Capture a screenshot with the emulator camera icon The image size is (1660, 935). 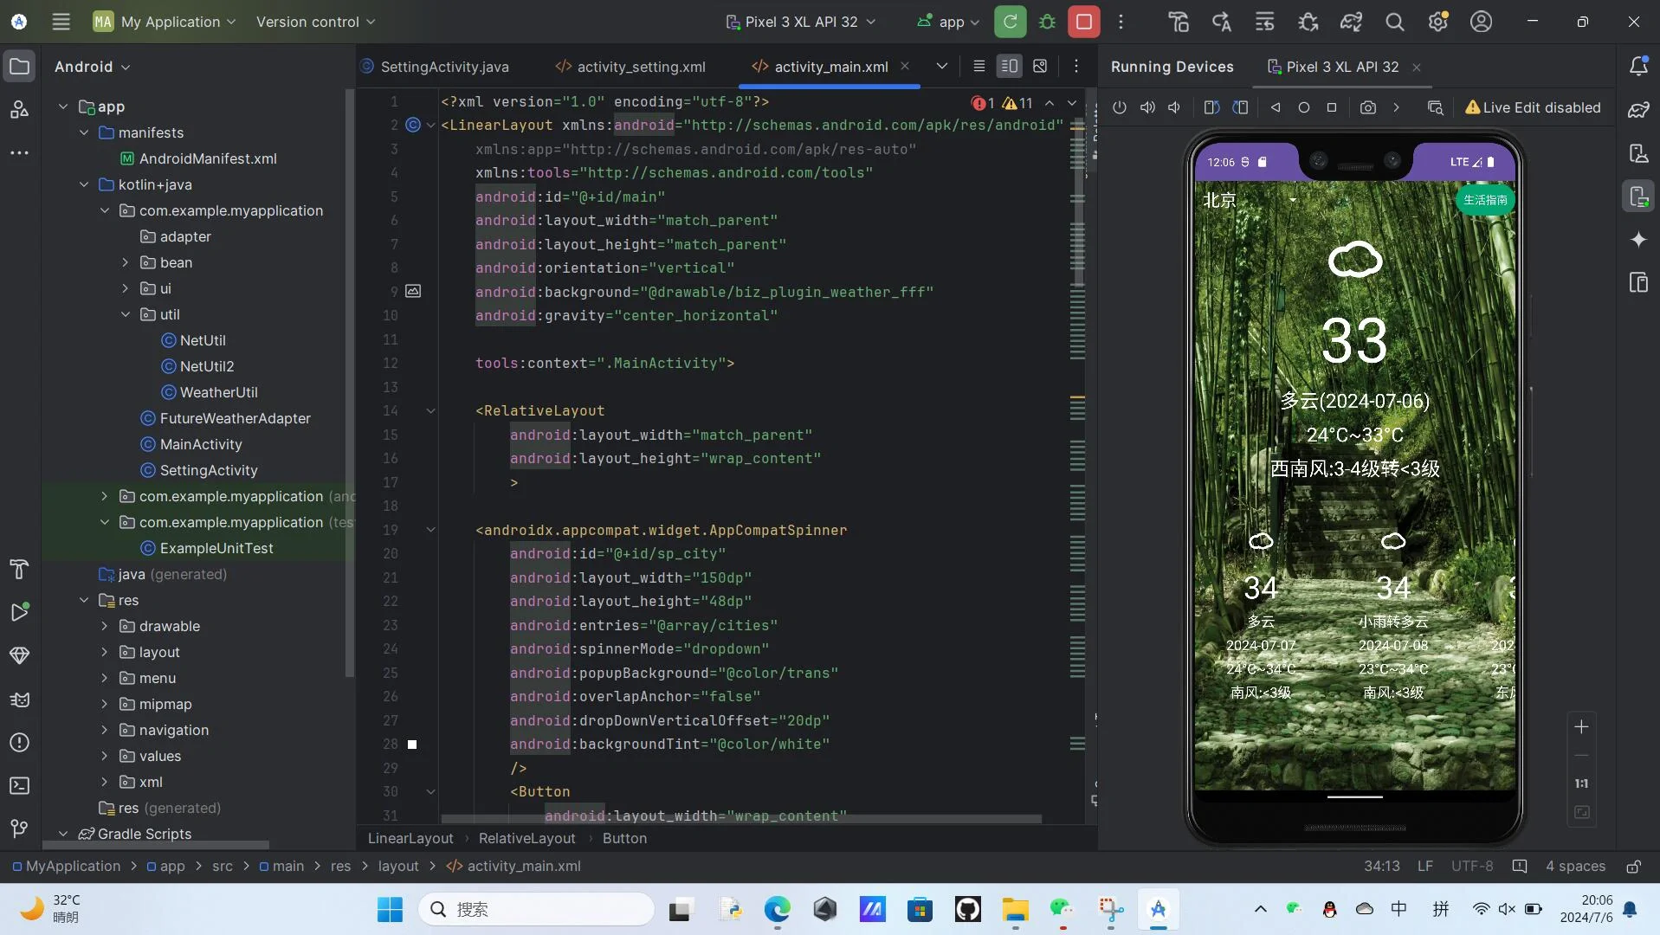[x=1367, y=107]
